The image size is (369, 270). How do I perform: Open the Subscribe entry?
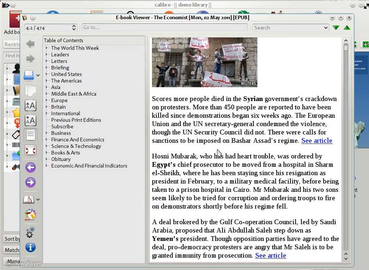pos(62,126)
